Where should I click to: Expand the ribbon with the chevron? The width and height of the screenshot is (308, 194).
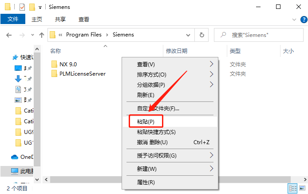tap(294, 20)
